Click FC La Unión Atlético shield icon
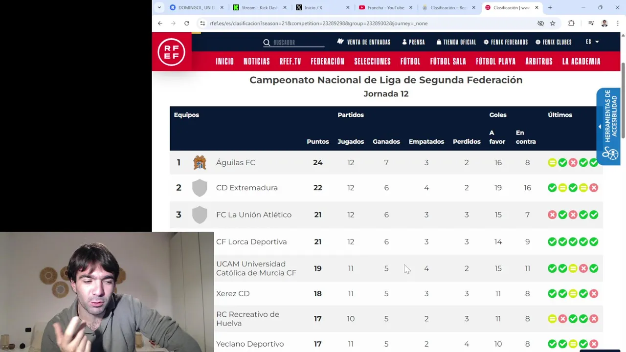Screen dimensions: 626x352 (x=200, y=215)
